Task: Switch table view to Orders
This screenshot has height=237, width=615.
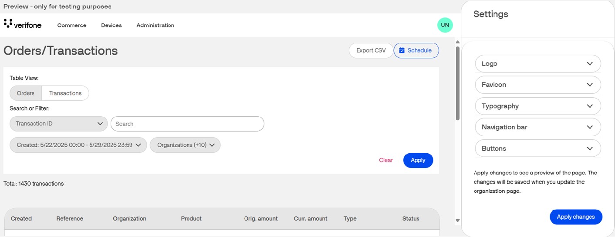Action: [x=26, y=93]
